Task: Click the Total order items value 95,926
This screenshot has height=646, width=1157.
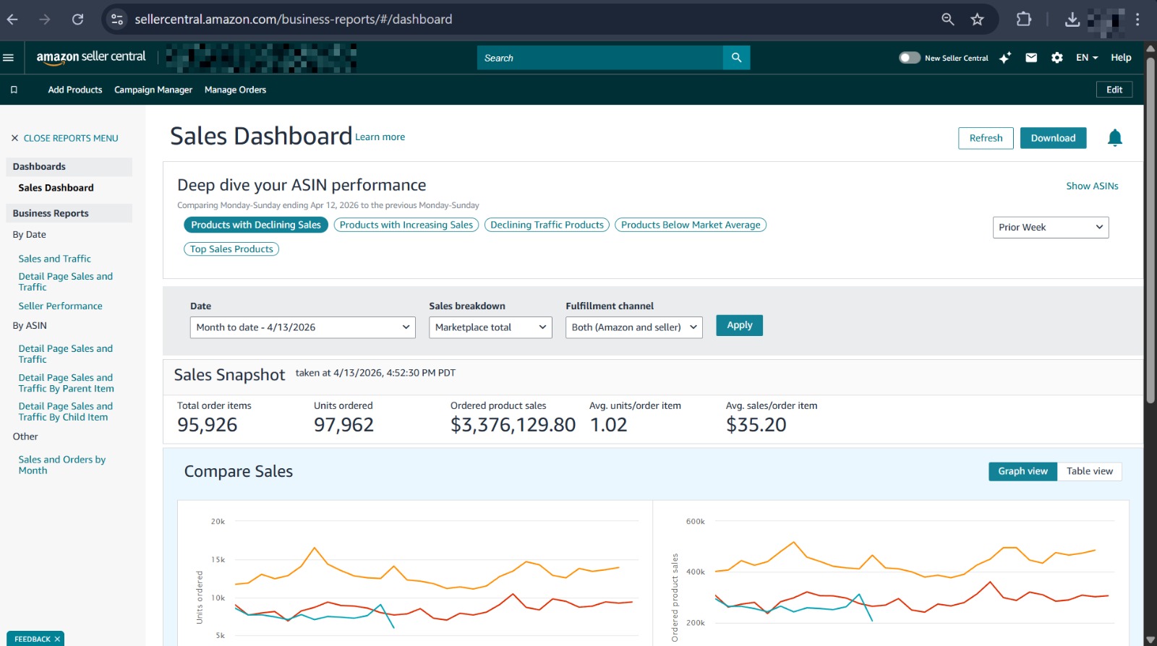Action: 207,425
